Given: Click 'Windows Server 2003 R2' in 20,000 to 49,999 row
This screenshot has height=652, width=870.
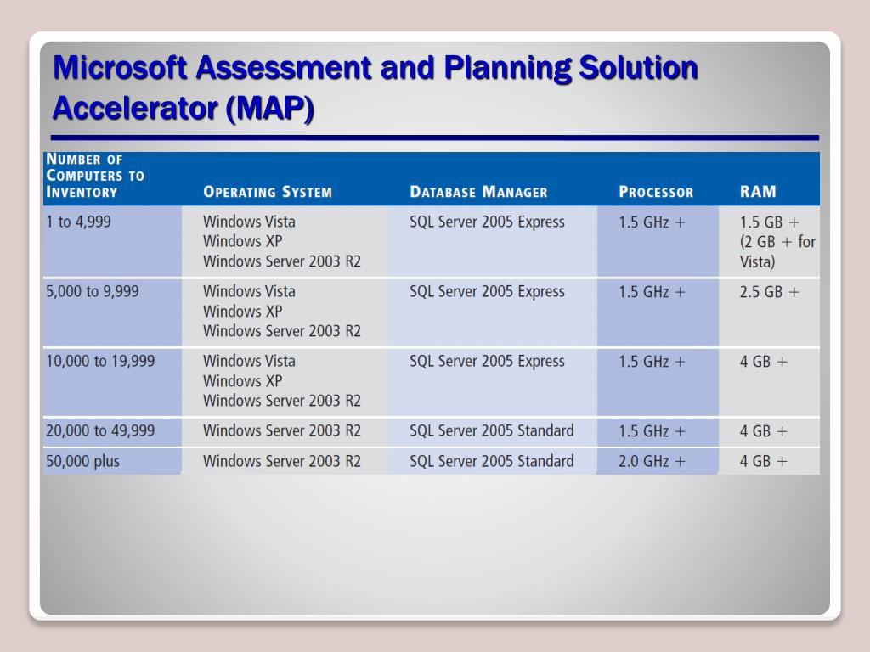Looking at the screenshot, I should point(282,430).
